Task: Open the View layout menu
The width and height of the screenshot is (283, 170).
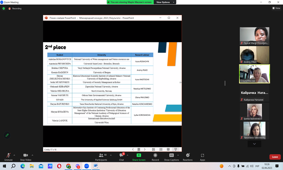Action: pos(276,8)
